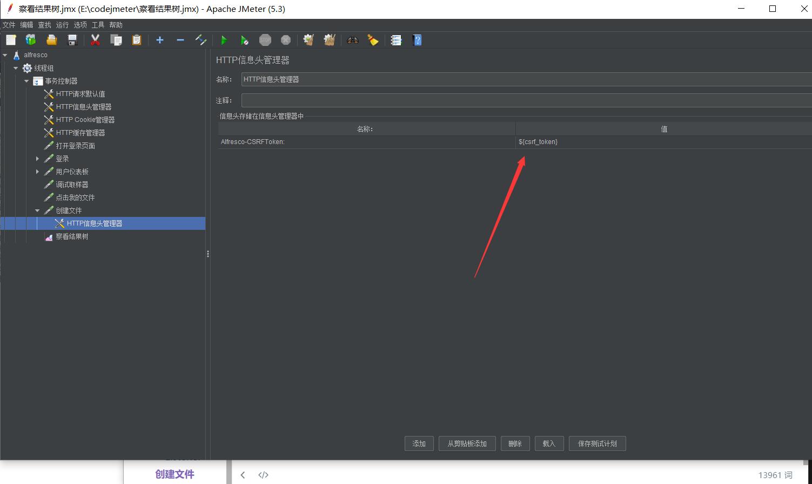The width and height of the screenshot is (812, 484).
Task: Start the test with the green play icon
Action: point(224,40)
